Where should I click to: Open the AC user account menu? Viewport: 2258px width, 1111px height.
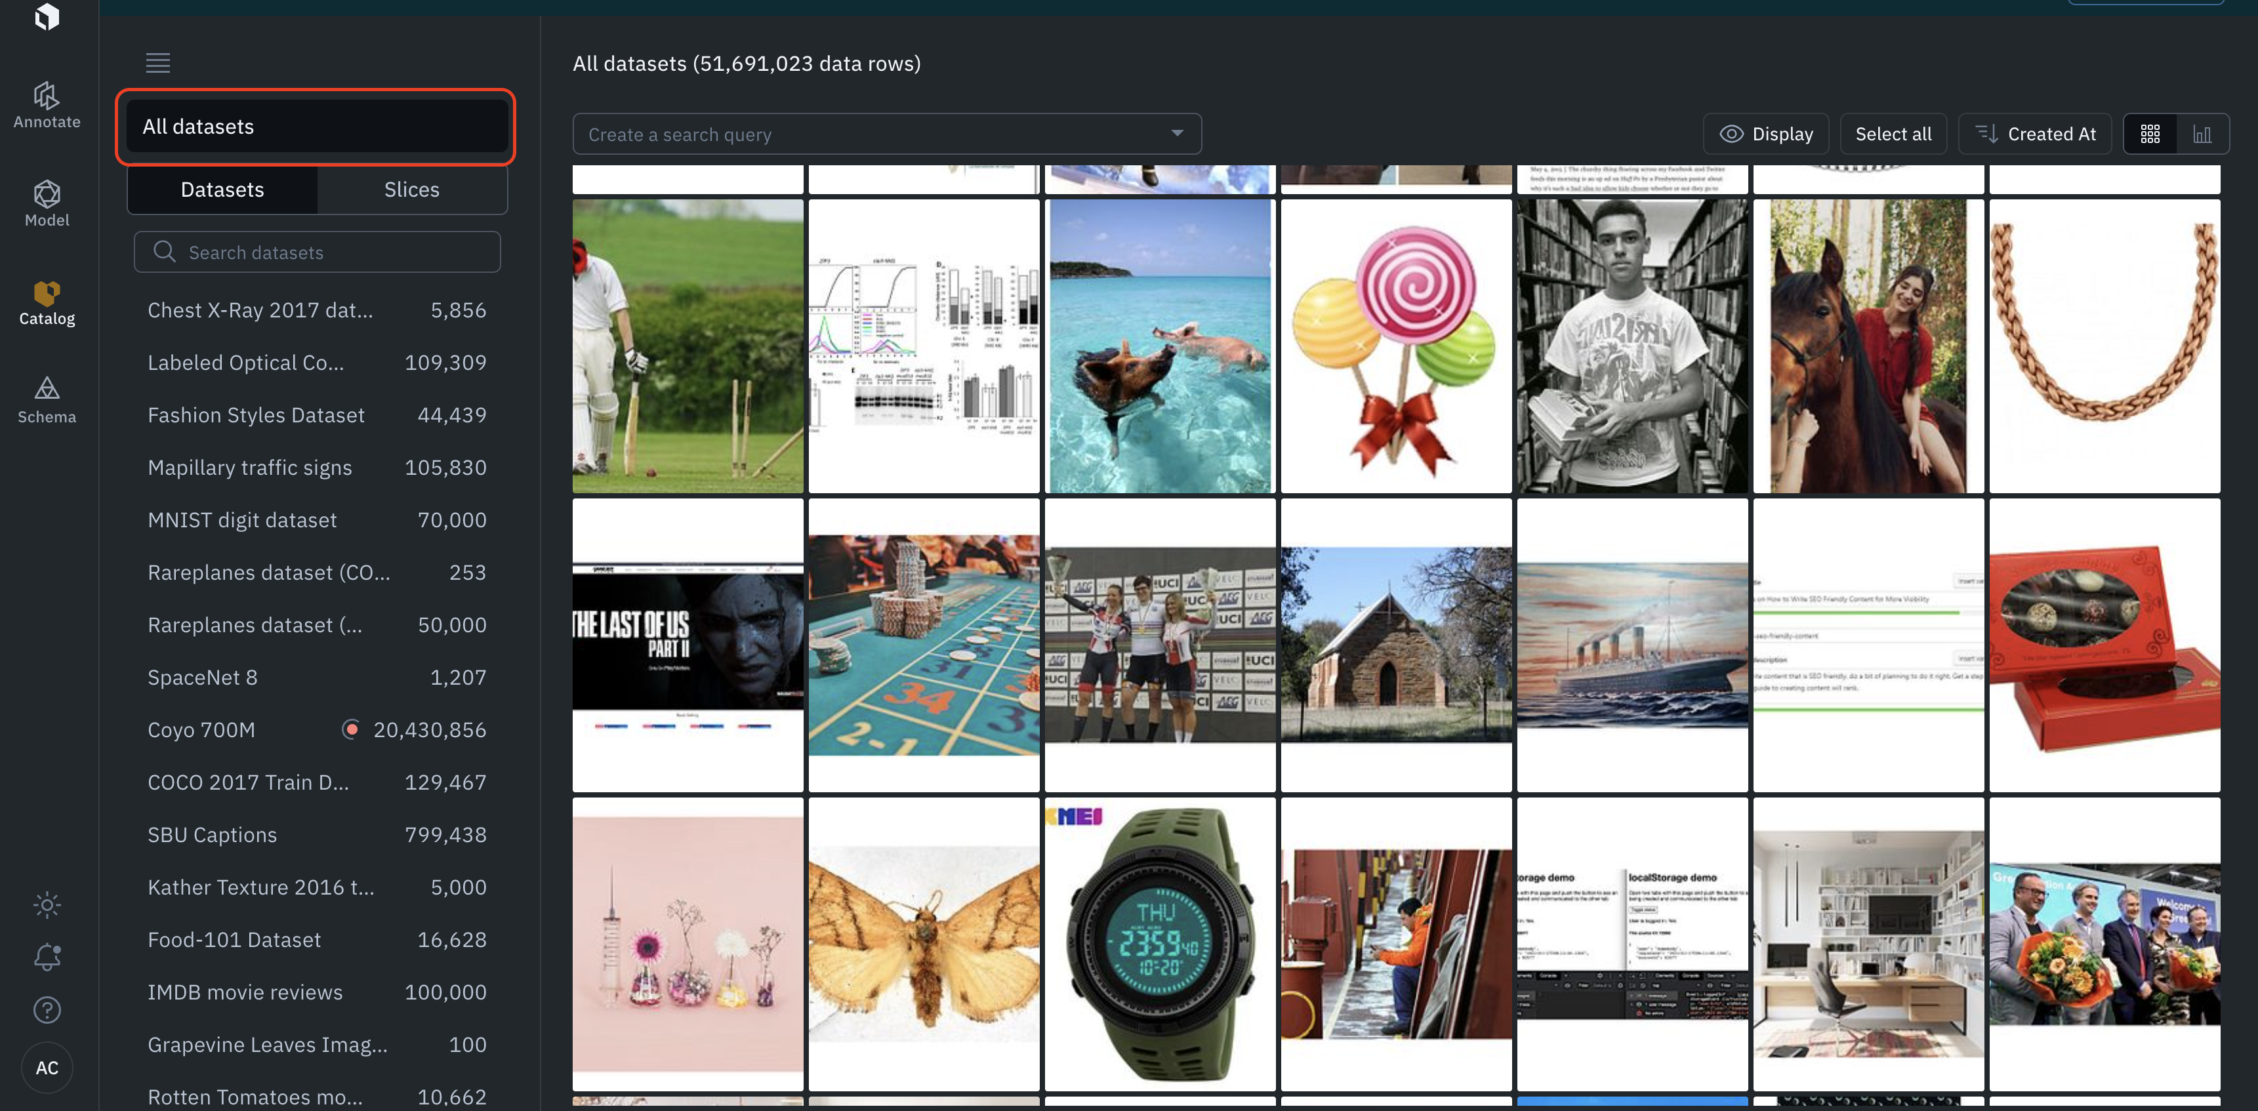pos(47,1067)
